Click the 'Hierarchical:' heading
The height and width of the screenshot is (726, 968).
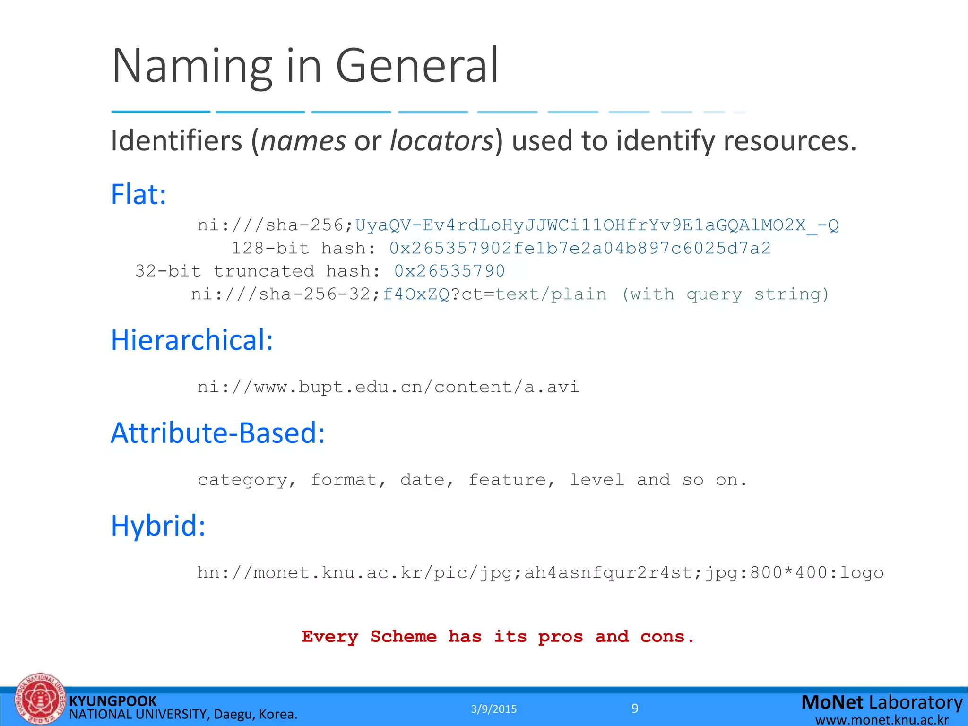click(192, 340)
